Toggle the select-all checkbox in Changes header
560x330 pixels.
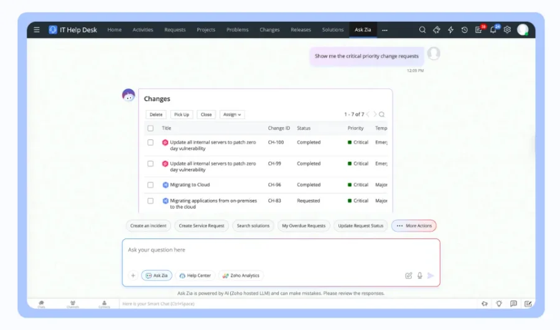(x=151, y=128)
